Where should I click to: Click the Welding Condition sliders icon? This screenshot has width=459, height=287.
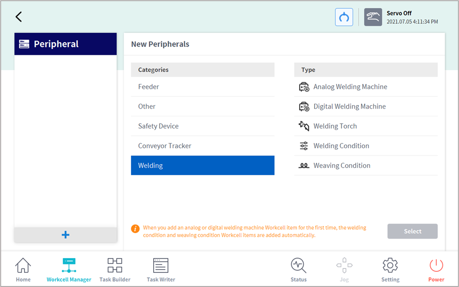click(x=304, y=146)
